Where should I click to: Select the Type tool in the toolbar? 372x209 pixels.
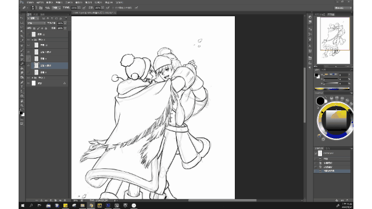click(x=22, y=87)
